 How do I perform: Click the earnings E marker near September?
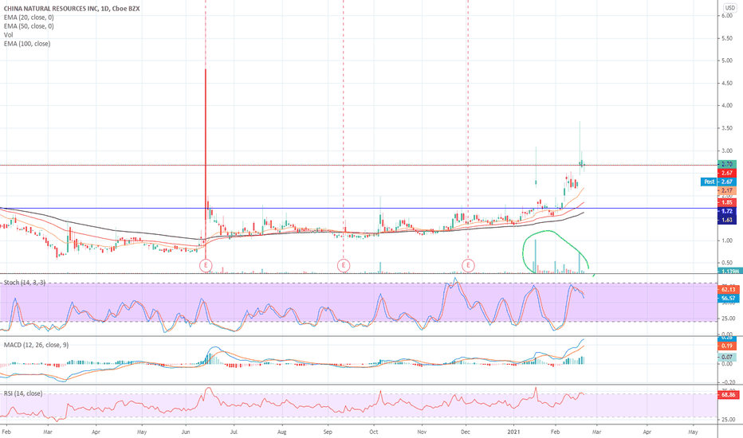[344, 266]
